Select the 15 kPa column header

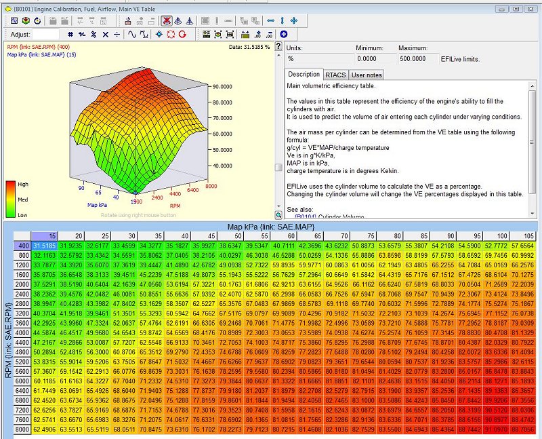[x=45, y=236]
